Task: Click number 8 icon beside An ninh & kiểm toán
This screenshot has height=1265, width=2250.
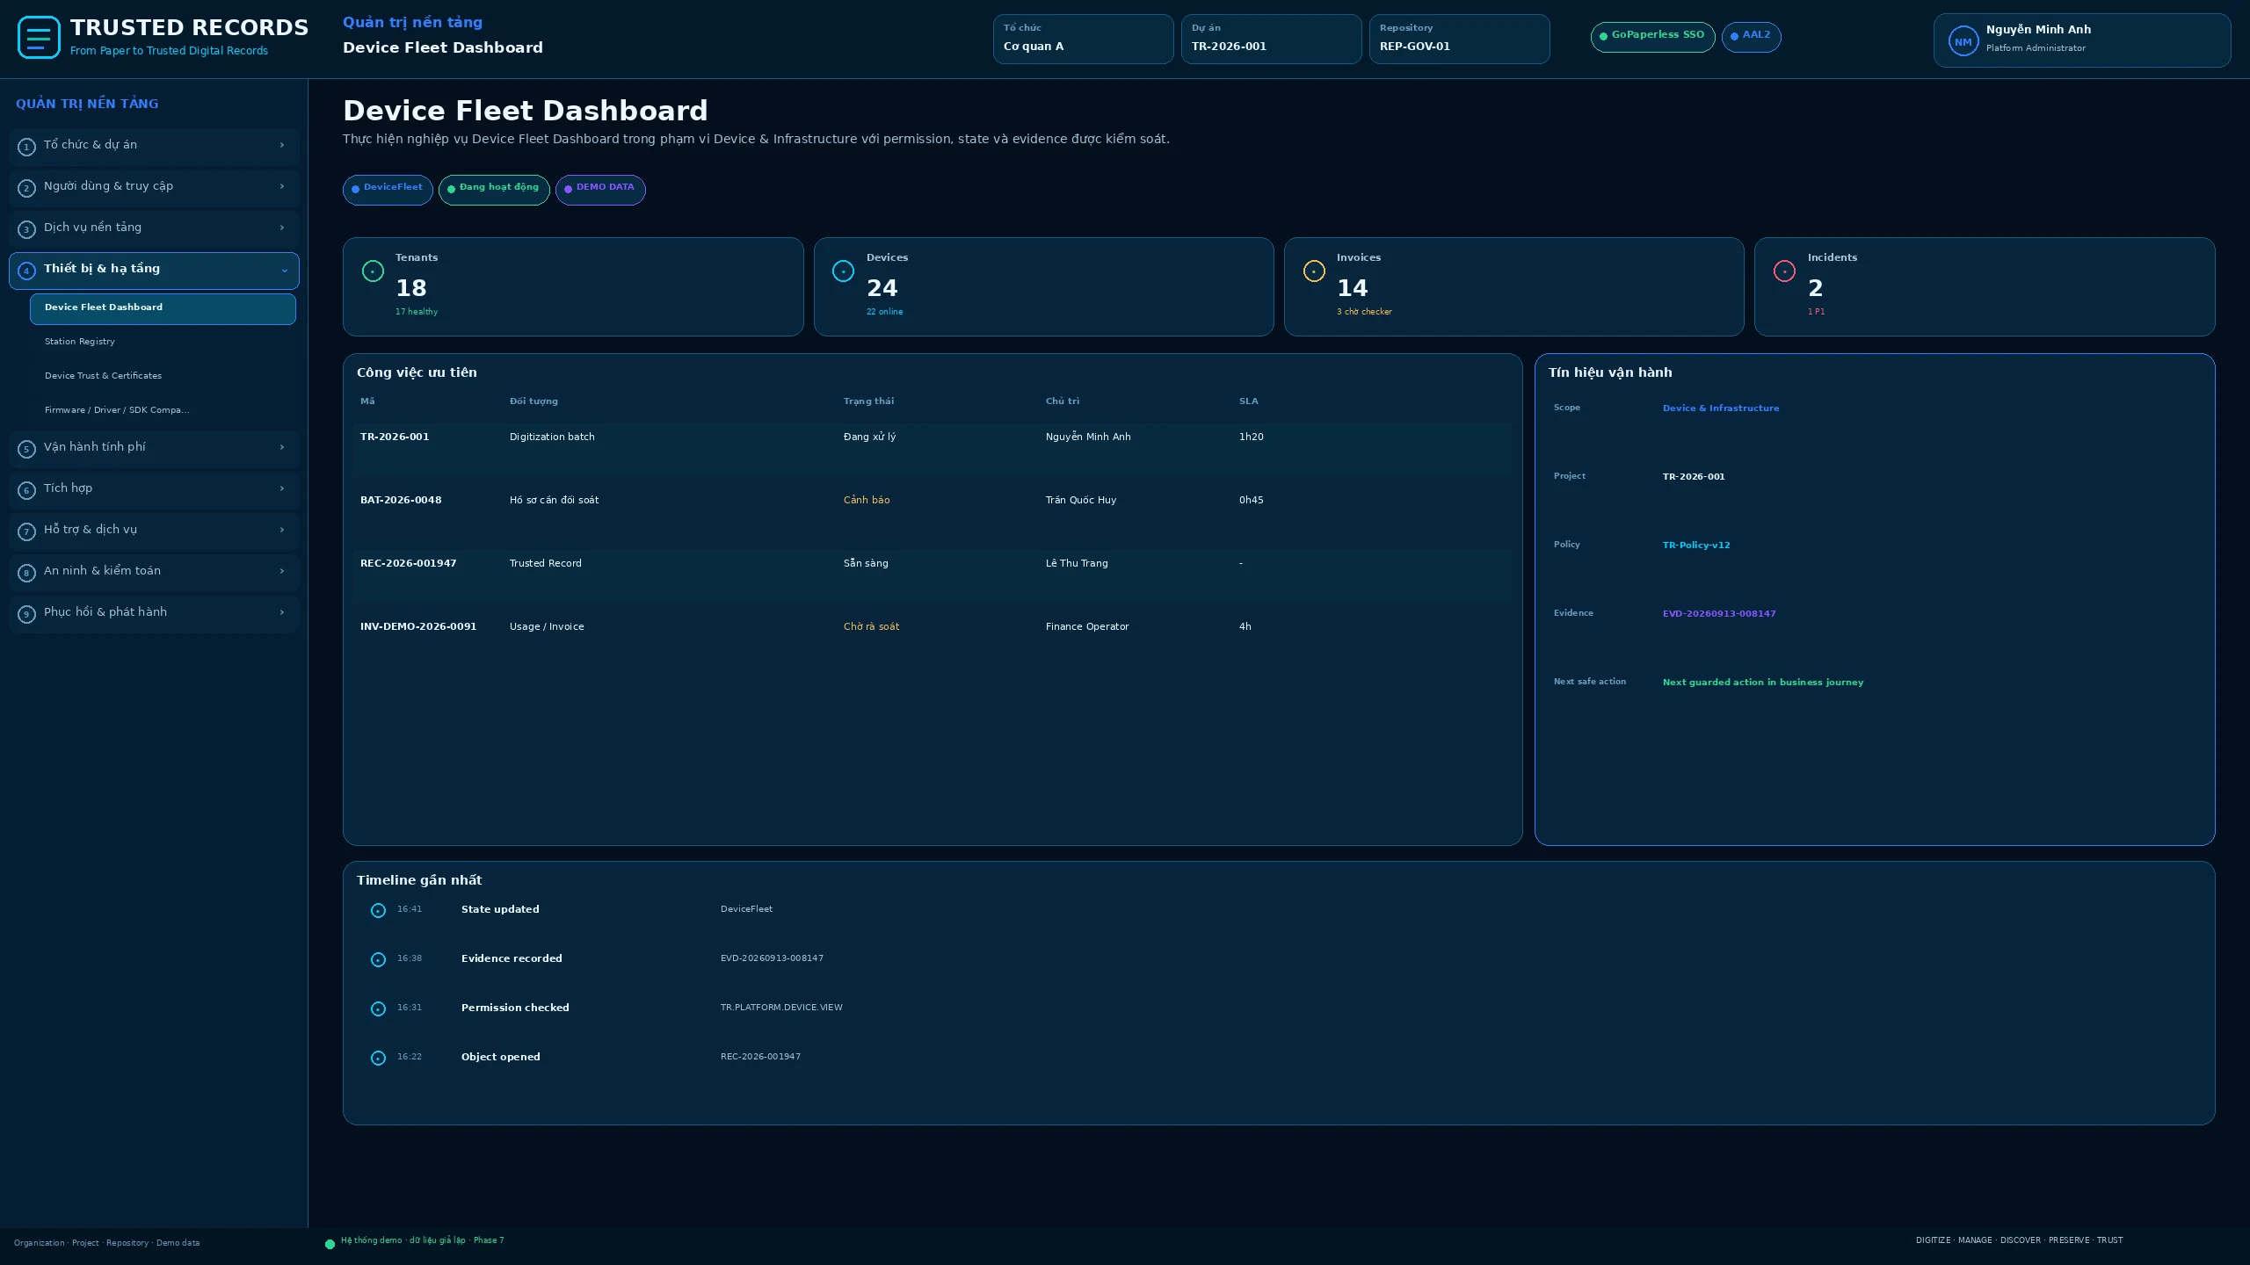Action: (26, 573)
